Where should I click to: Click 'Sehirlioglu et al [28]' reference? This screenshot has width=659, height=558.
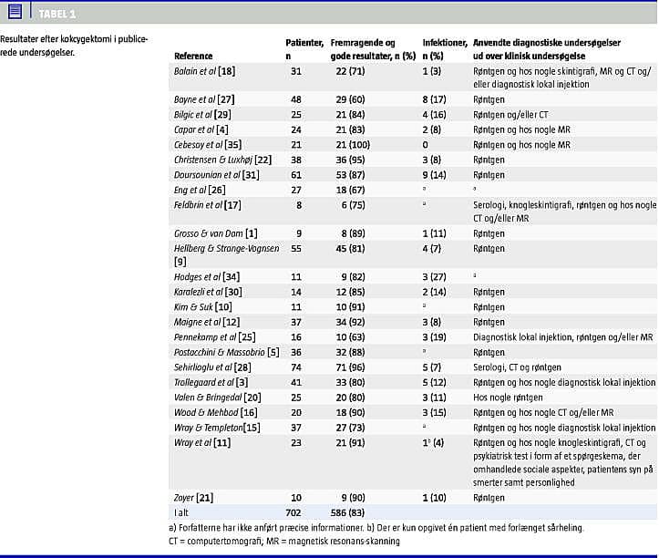pos(212,367)
